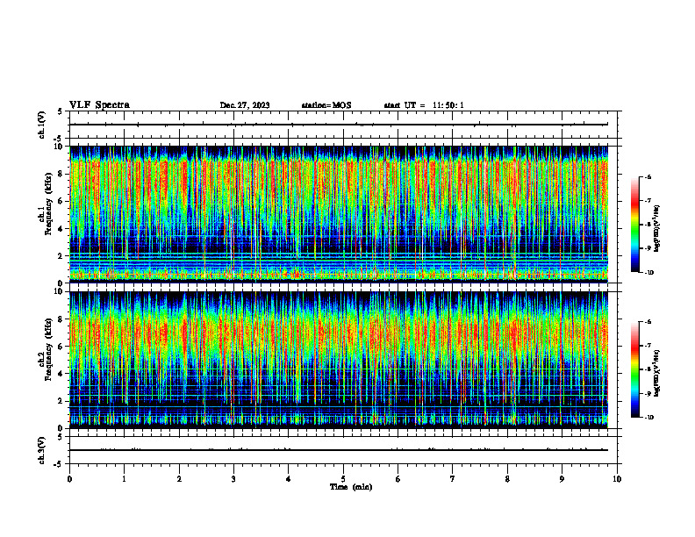Click the ch.2 spectrogram panel
The image size is (695, 537).
coord(339,360)
